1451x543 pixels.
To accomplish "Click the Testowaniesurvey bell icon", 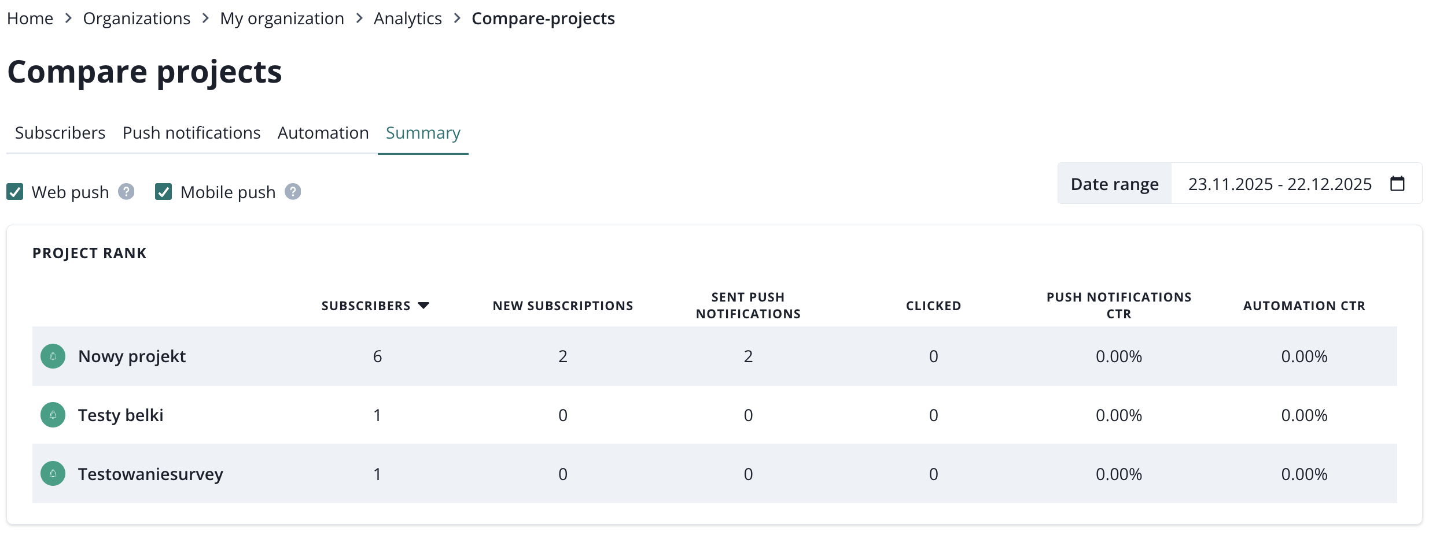I will pos(53,474).
